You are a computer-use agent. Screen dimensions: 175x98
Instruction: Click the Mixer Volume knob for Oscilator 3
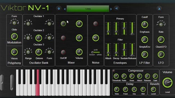click(x=79, y=52)
